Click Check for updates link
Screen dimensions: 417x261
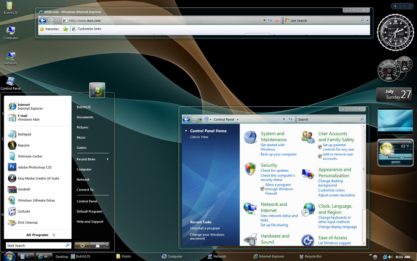275,171
